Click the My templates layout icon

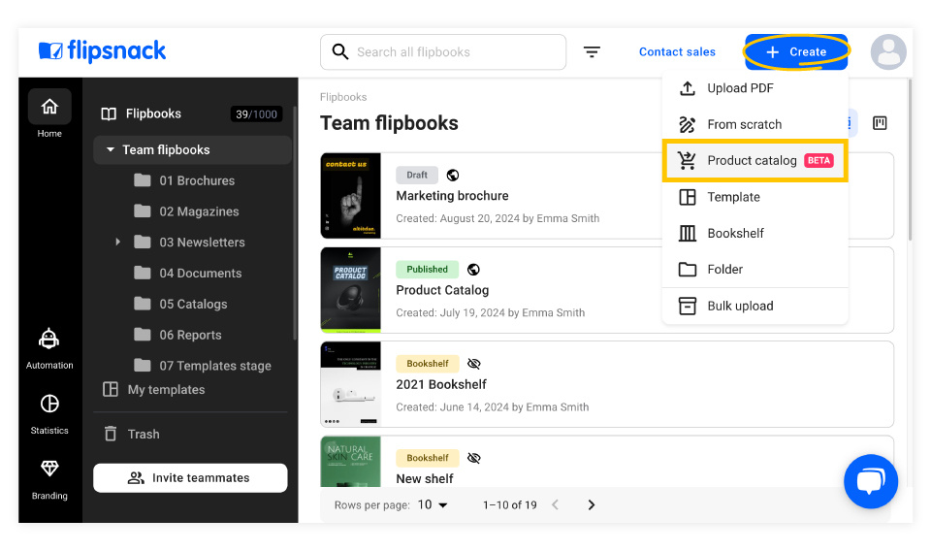[x=111, y=390]
